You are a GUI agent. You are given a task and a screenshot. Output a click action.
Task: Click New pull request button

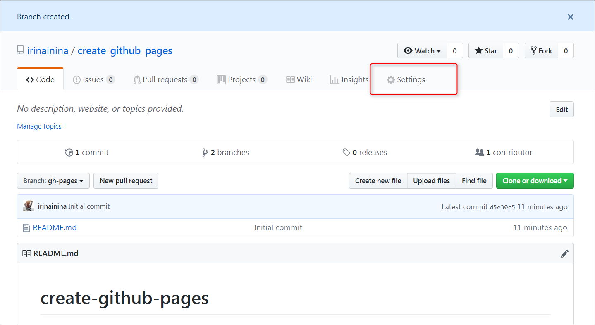(x=126, y=181)
